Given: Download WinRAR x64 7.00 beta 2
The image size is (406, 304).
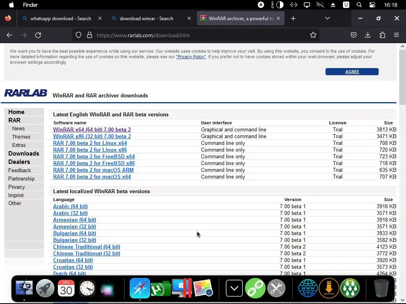Looking at the screenshot, I should pos(92,129).
